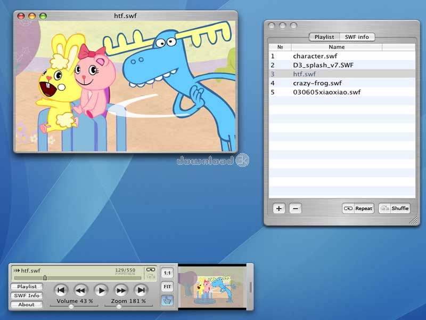Select htf.swf row in the playlist

point(342,74)
